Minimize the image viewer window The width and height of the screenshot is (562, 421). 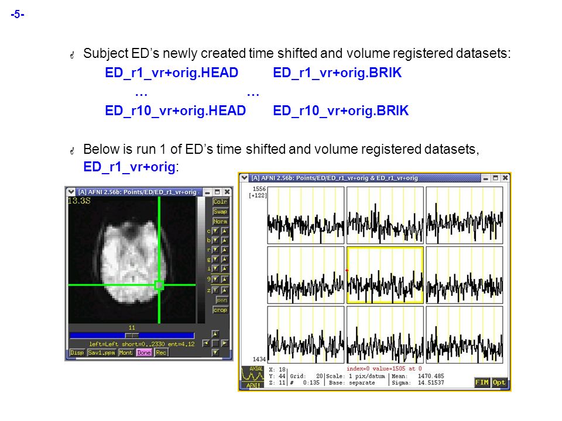click(207, 192)
